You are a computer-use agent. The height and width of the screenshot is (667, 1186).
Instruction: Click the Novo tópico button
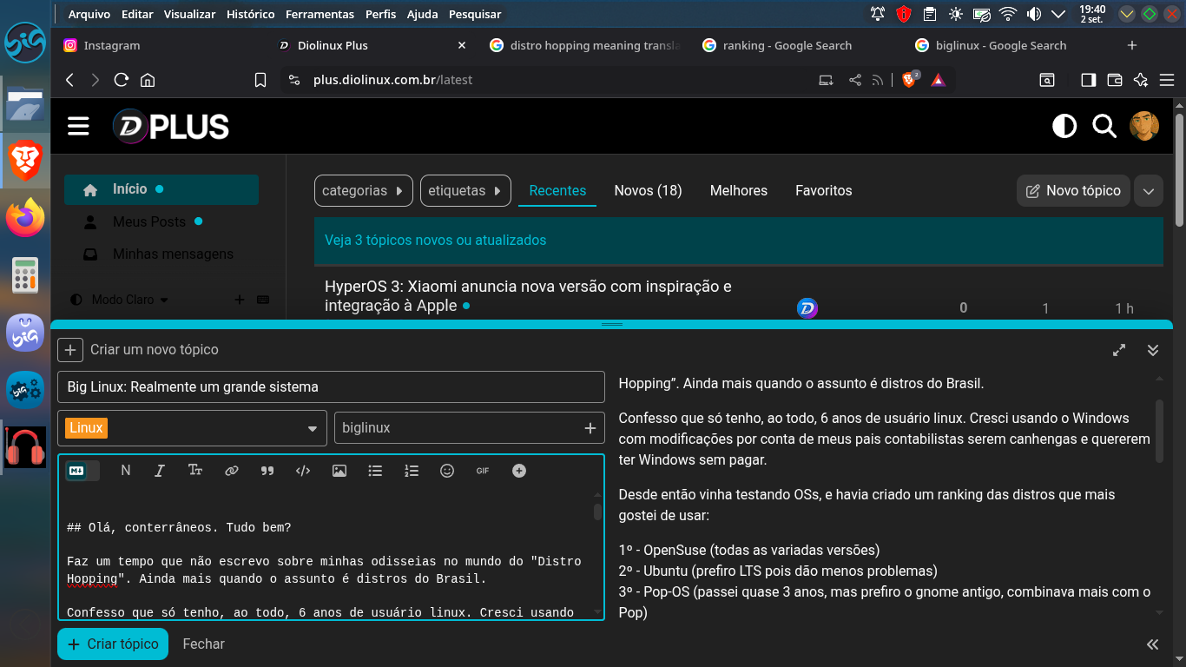click(x=1073, y=191)
